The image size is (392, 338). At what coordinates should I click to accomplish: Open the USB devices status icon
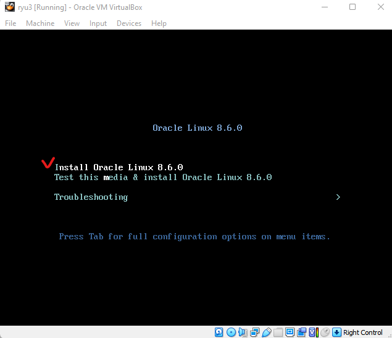click(x=267, y=332)
